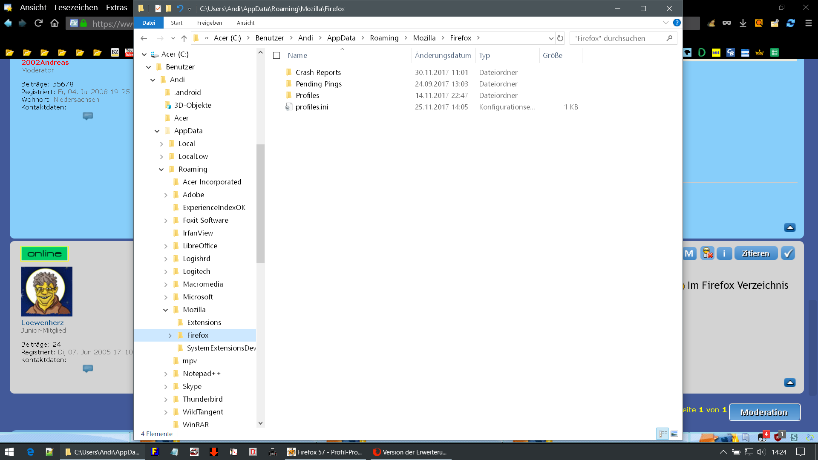Viewport: 818px width, 460px height.
Task: Click the up-one-level arrow in Explorer
Action: pos(184,38)
